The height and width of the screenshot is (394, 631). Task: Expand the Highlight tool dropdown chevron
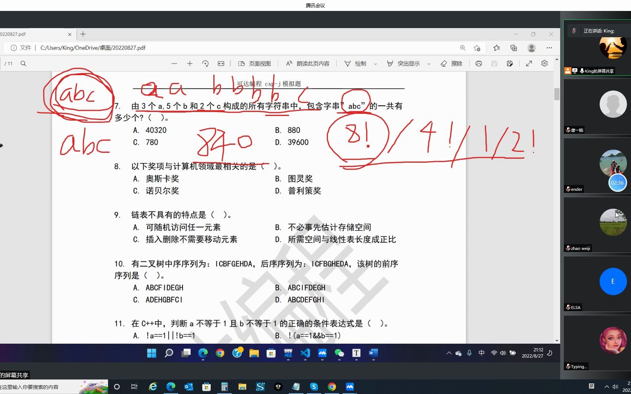click(x=429, y=63)
